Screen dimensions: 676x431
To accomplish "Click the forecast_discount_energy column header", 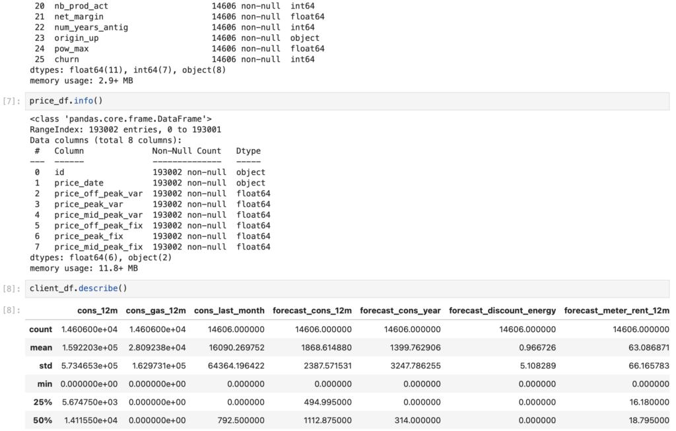I will click(x=502, y=310).
